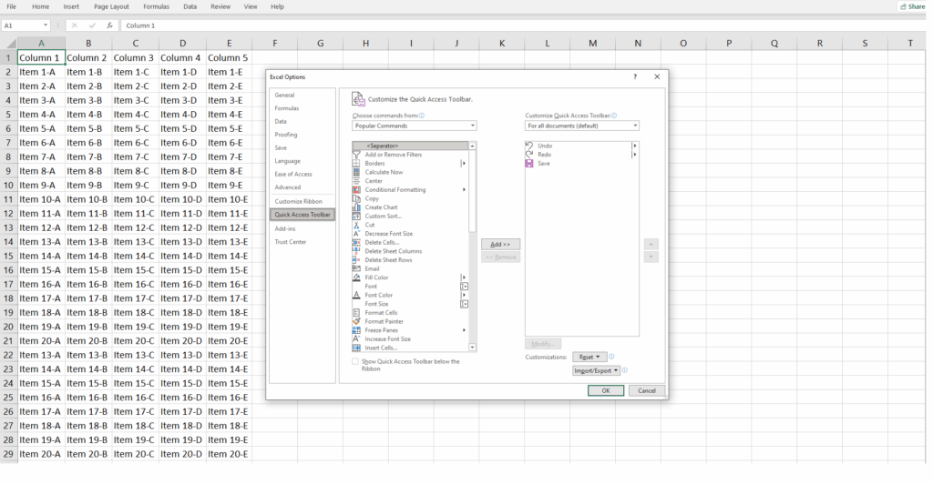933x484 pixels.
Task: Open the Import/Export dropdown button
Action: click(x=596, y=370)
